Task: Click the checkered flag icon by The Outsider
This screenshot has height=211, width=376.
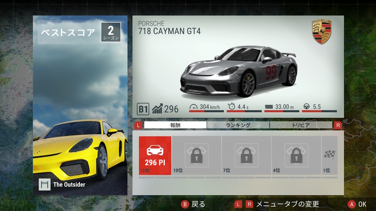Action: pyautogui.click(x=44, y=184)
